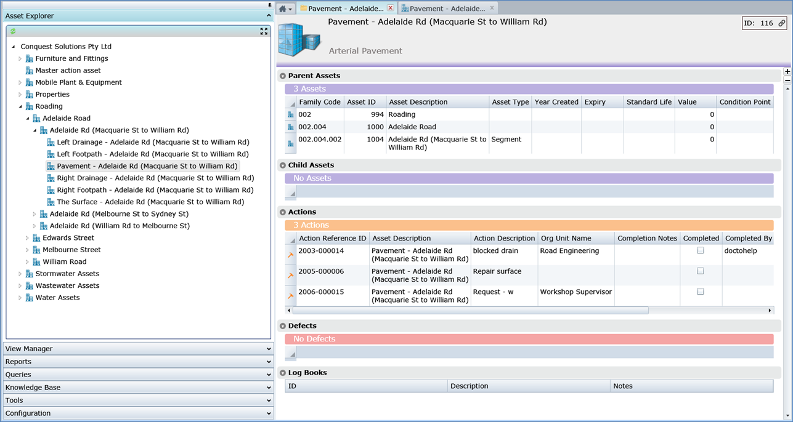Viewport: 793px width, 422px height.
Task: Tick Completed checkbox for action 2005-000006
Action: (x=700, y=271)
